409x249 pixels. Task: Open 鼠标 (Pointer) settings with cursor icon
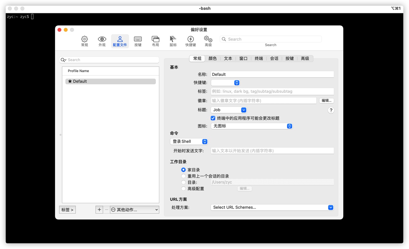click(x=172, y=41)
